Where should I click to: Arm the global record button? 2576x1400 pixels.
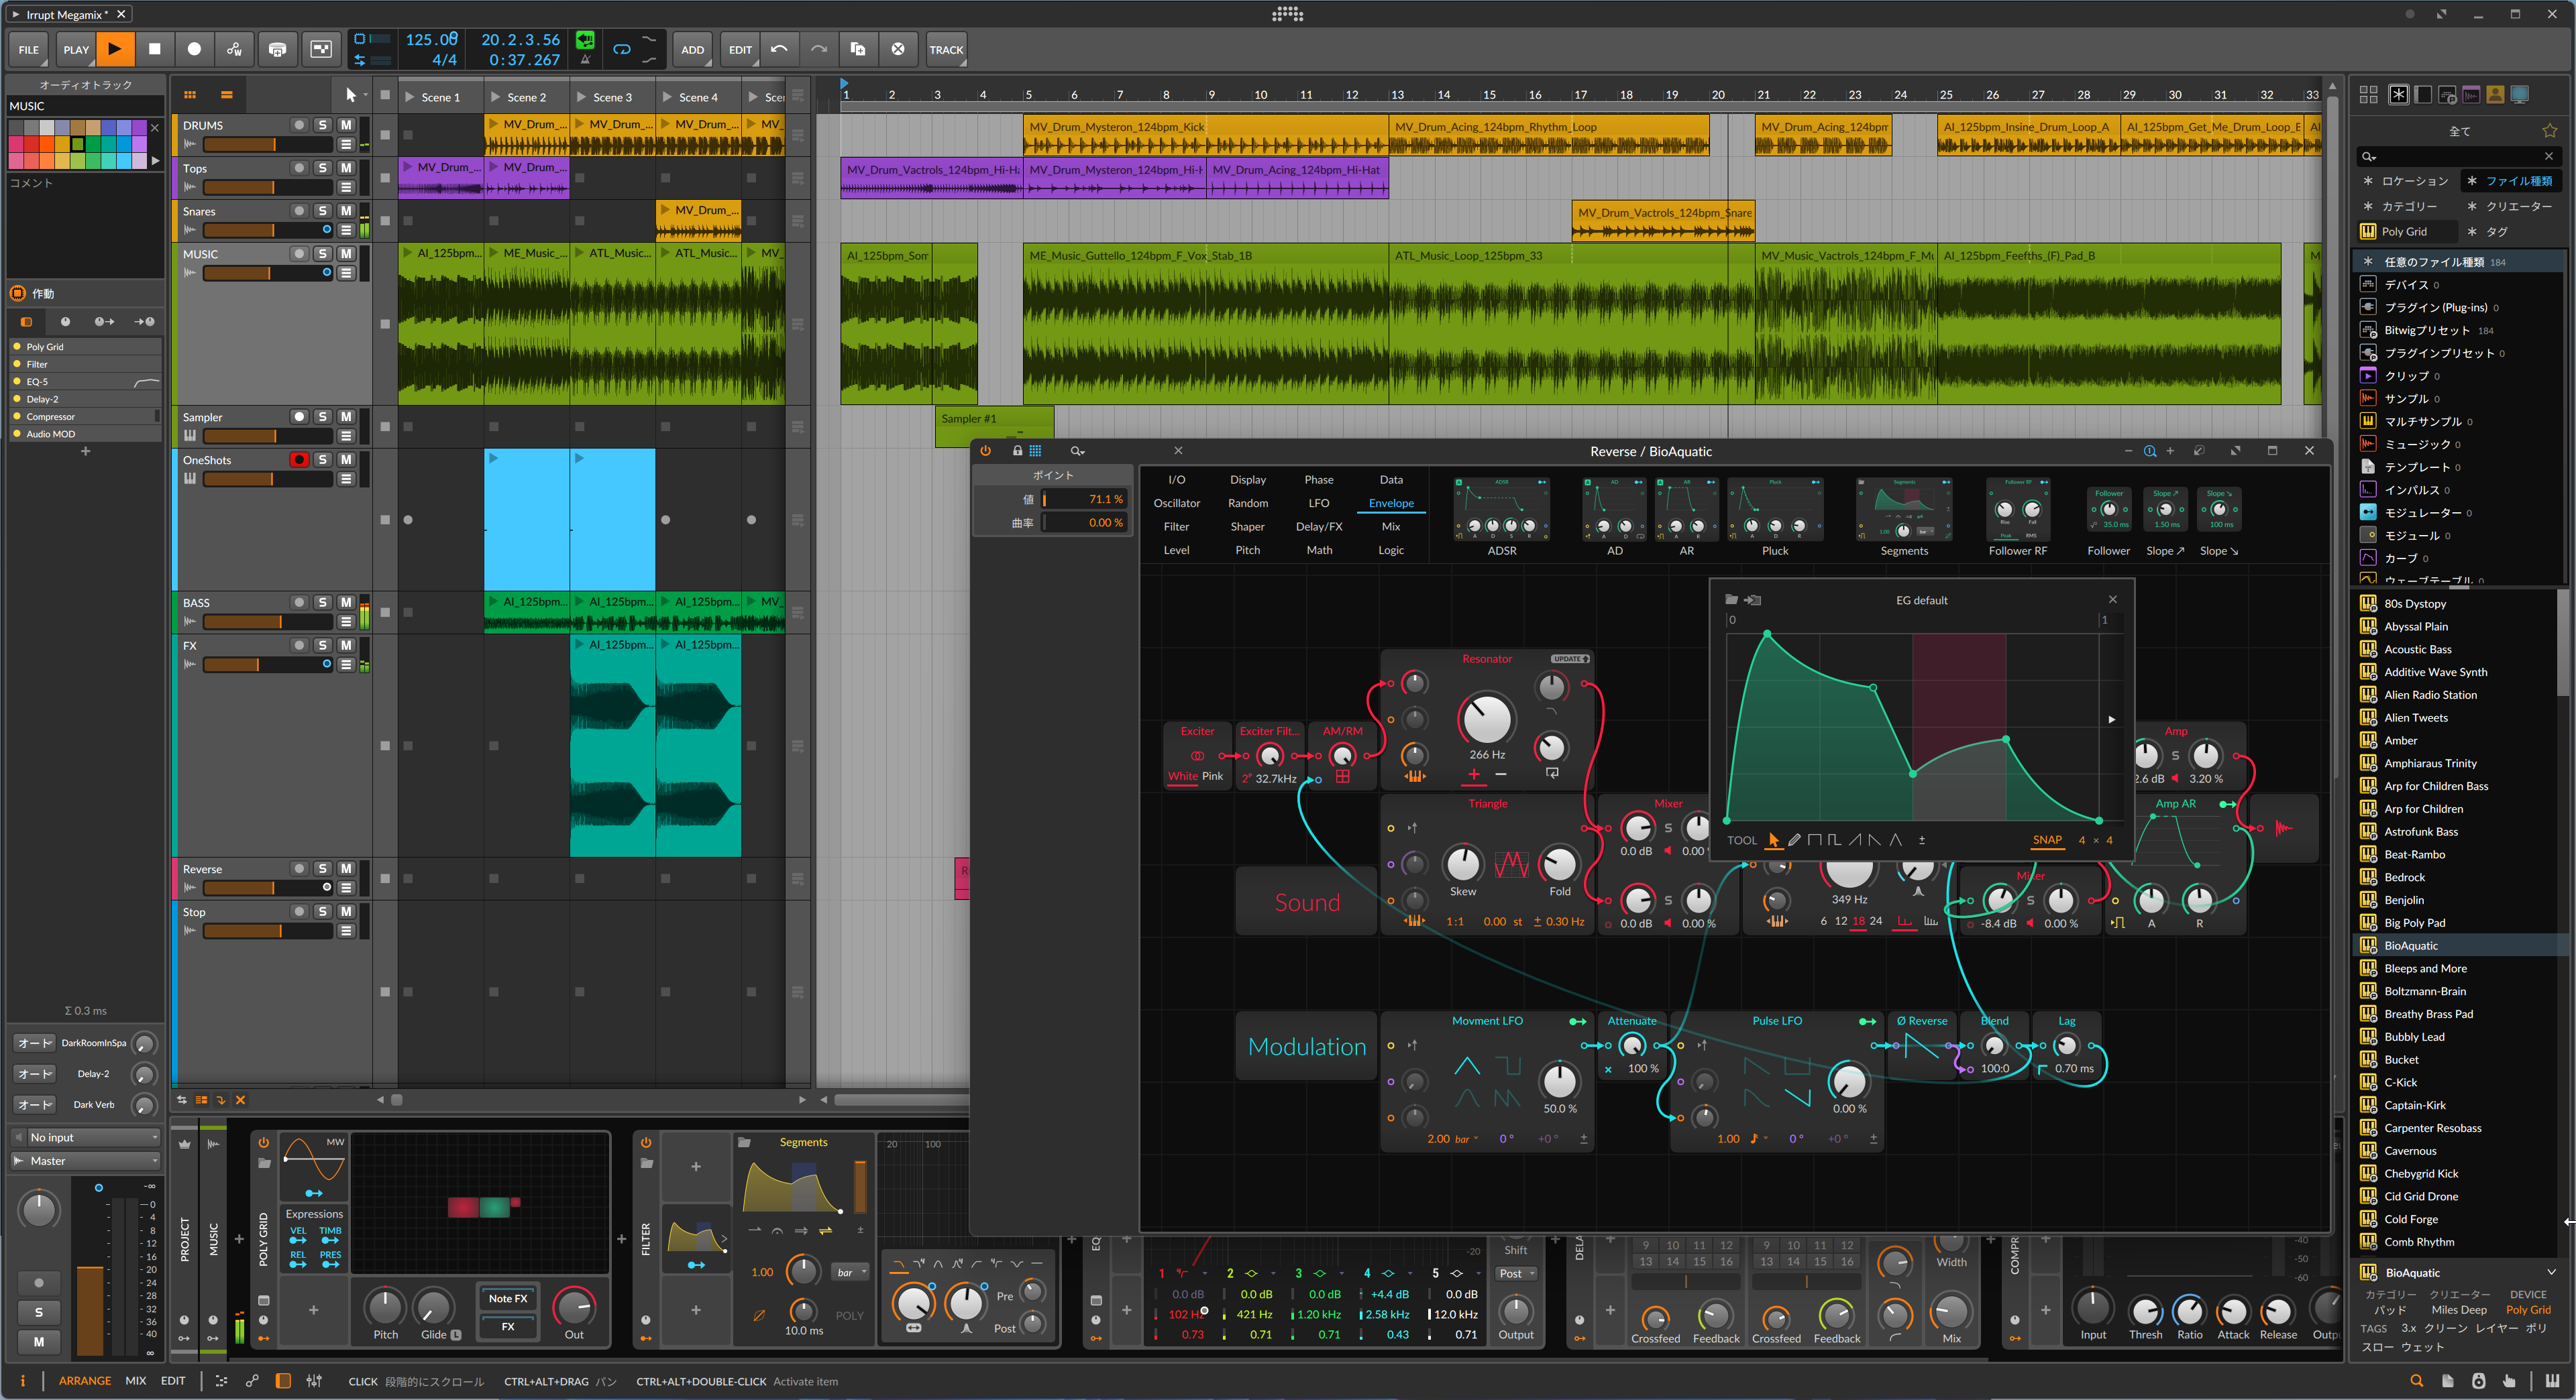(x=194, y=49)
